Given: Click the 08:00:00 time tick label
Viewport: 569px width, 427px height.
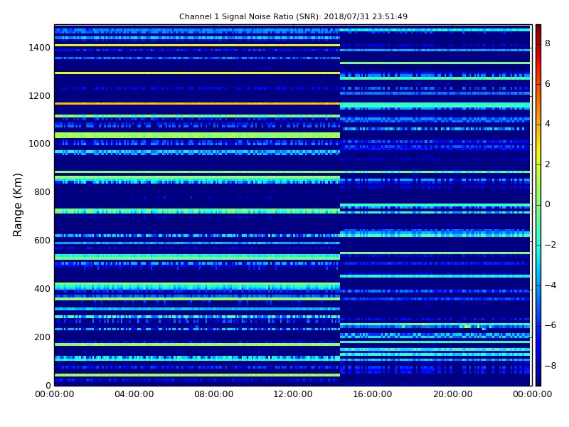Looking at the screenshot, I should [x=214, y=394].
